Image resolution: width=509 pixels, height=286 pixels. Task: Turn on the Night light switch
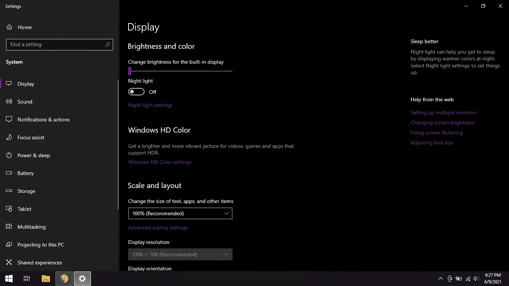(x=136, y=92)
